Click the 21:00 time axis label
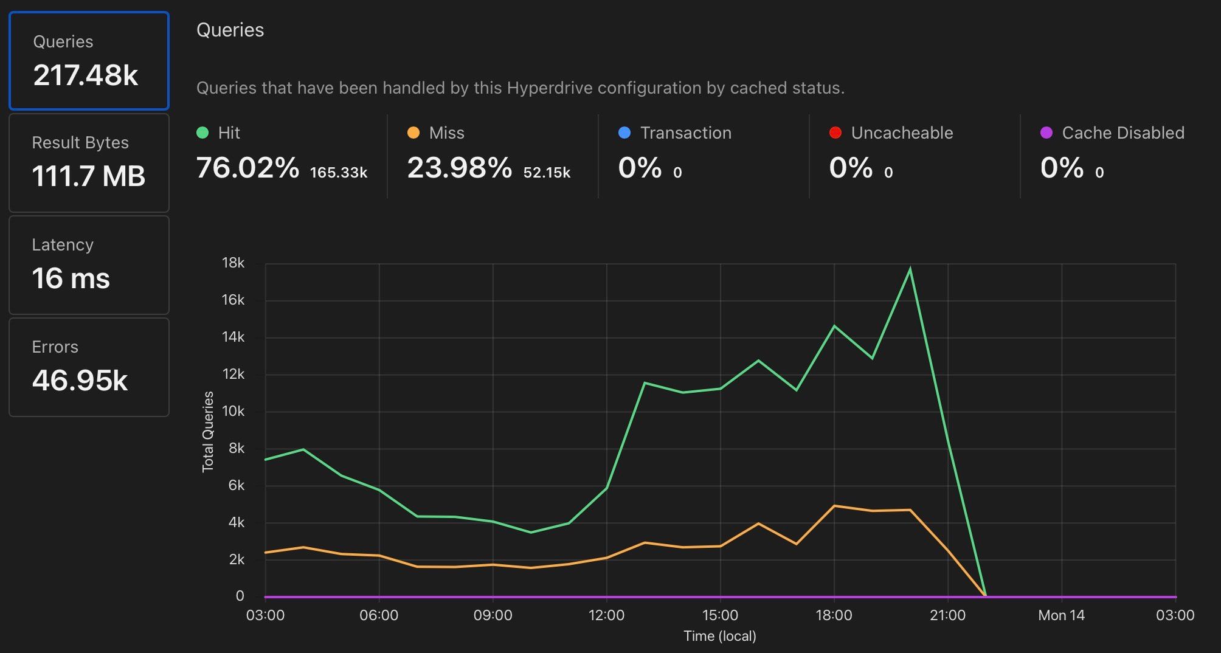 click(947, 615)
